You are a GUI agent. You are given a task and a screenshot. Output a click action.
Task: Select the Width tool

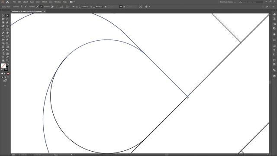point(3,40)
